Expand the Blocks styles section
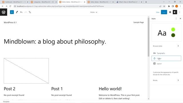This screenshot has height=103, width=183. (x=166, y=80)
